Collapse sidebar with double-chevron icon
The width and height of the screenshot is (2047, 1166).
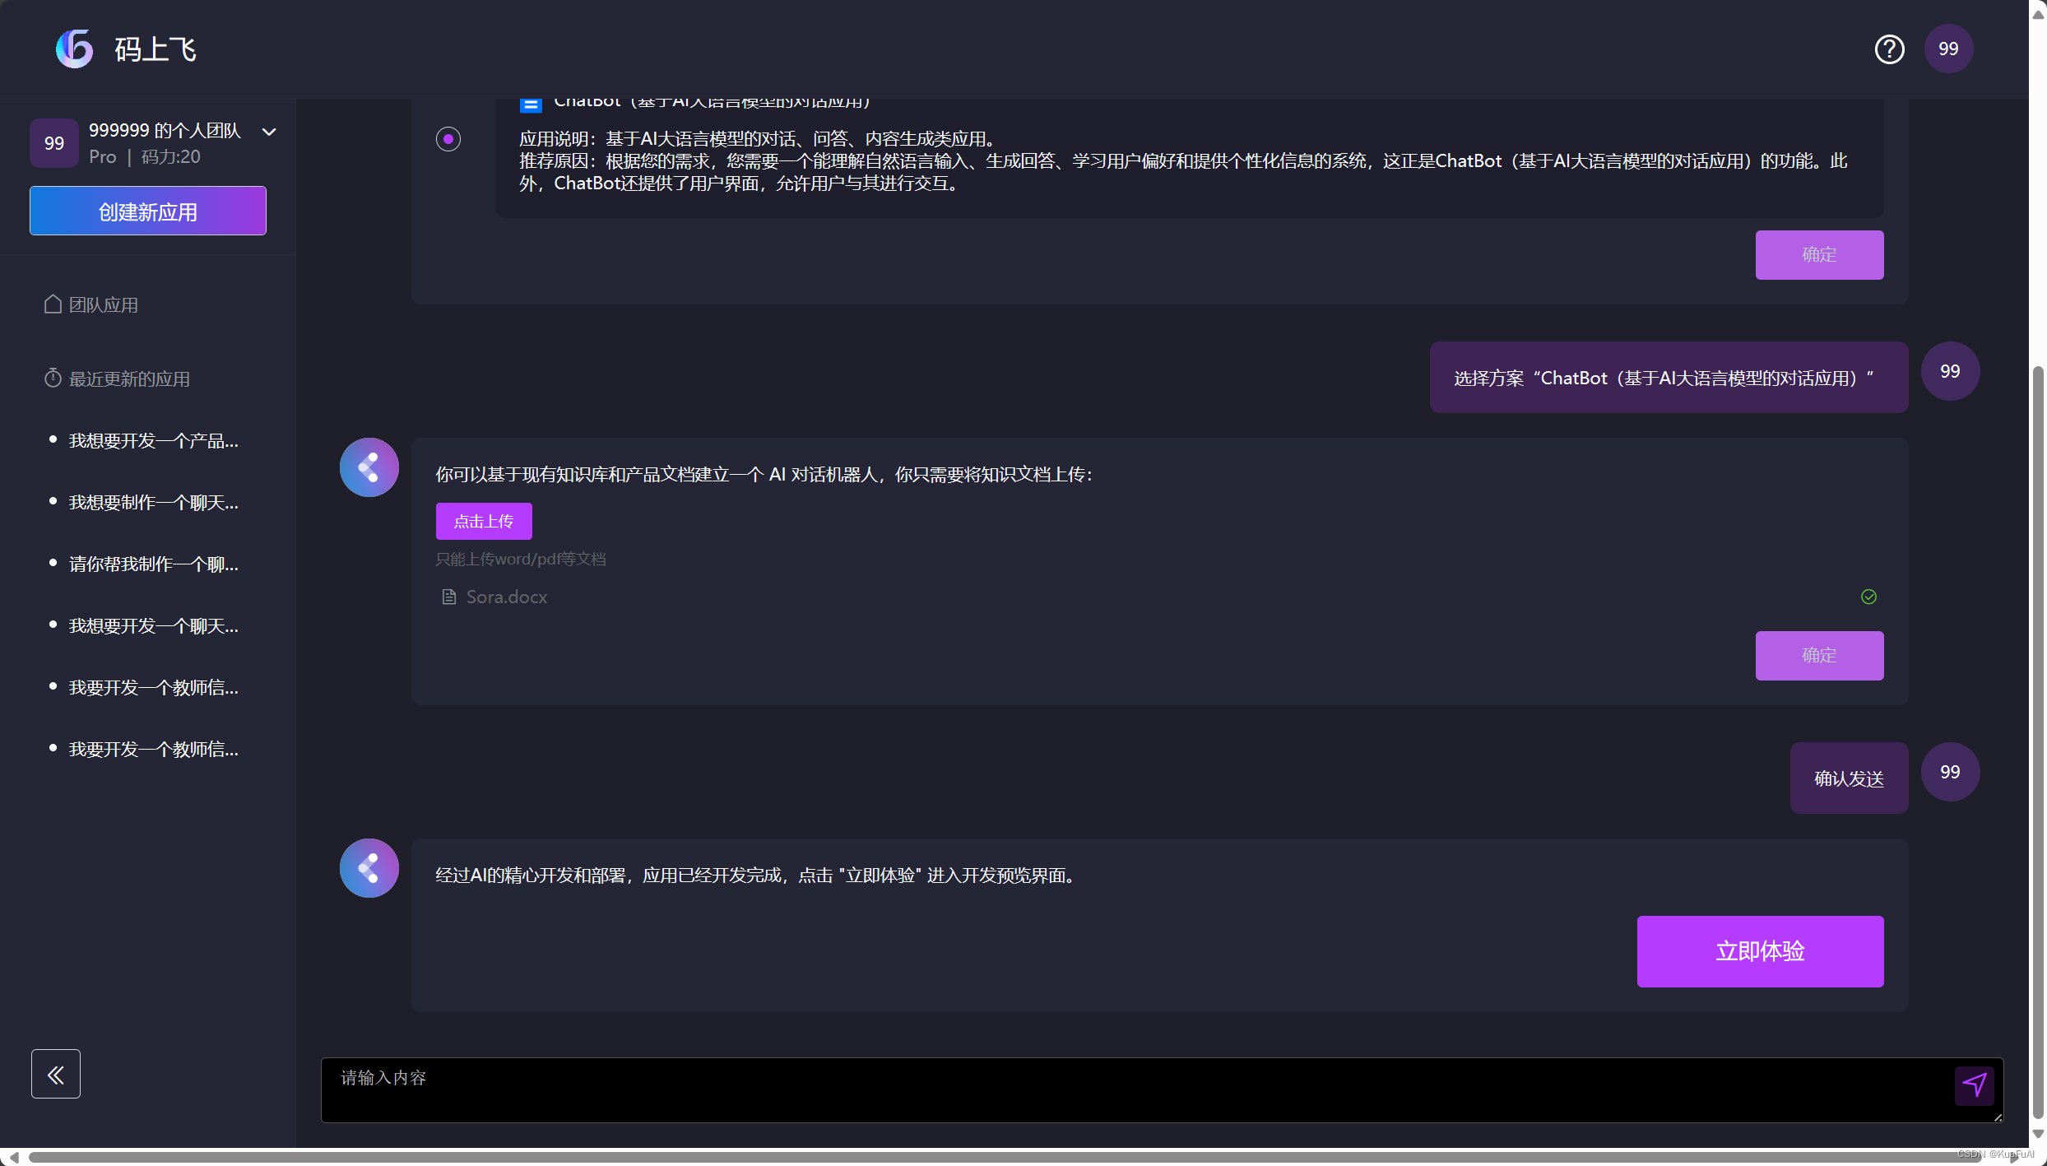click(x=56, y=1074)
